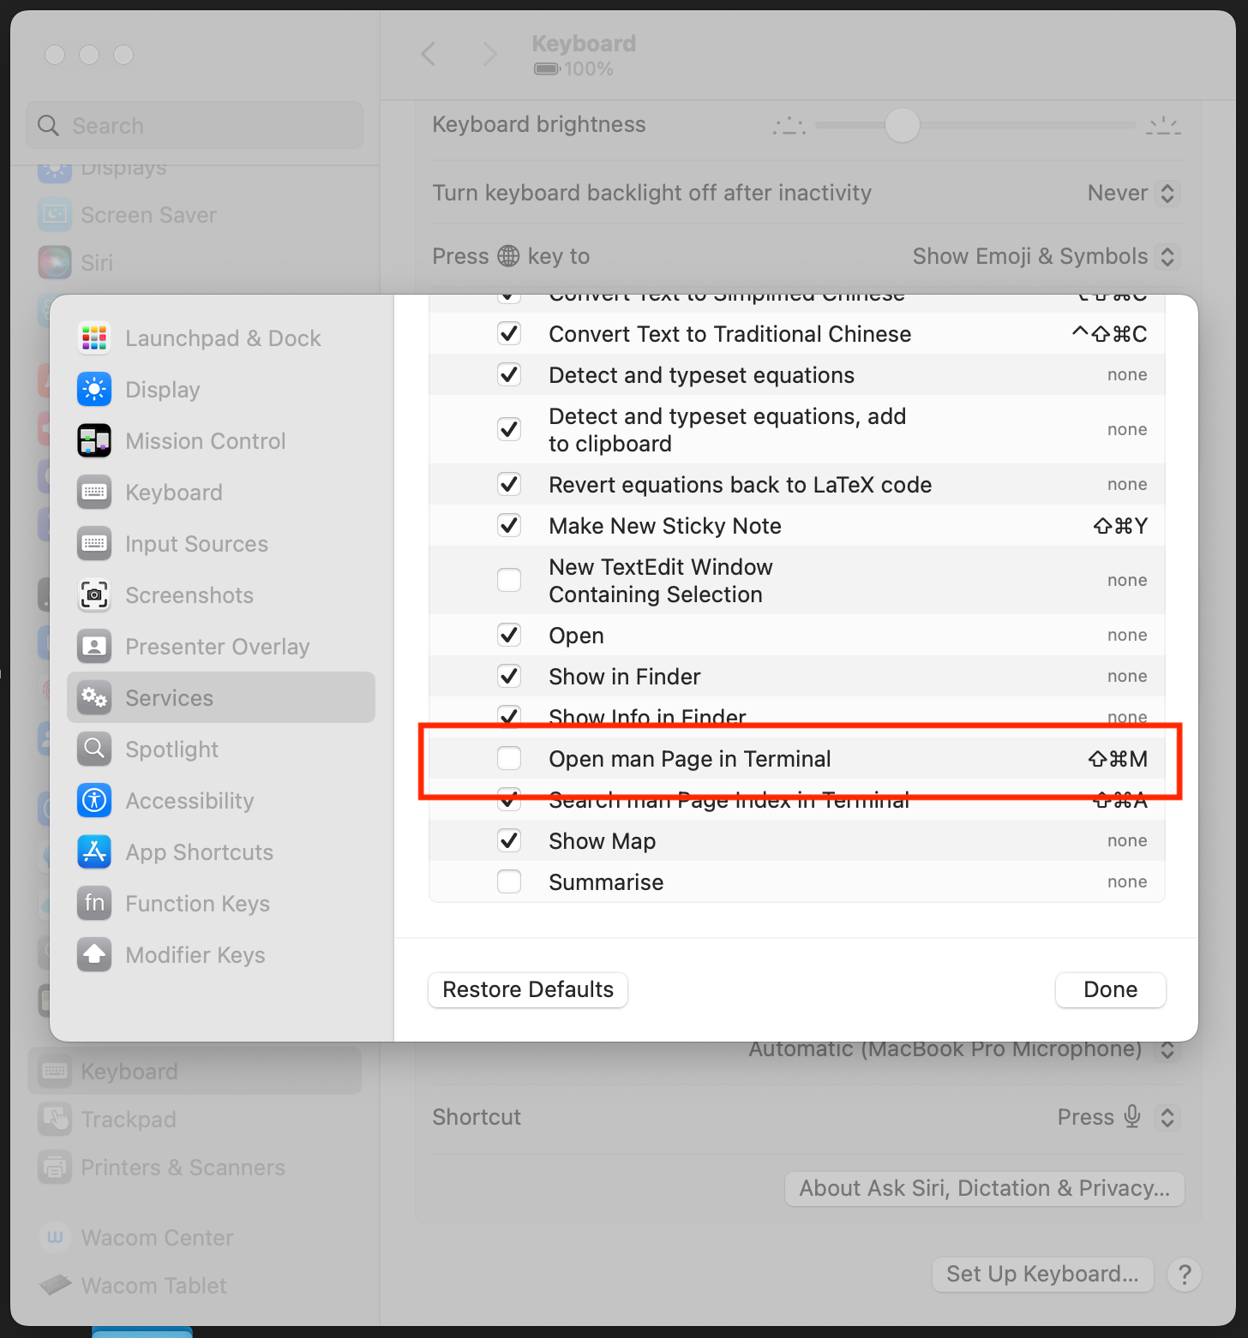Screen dimensions: 1248x1338
Task: Select Keyboard in the settings sidebar
Action: pos(195,1071)
